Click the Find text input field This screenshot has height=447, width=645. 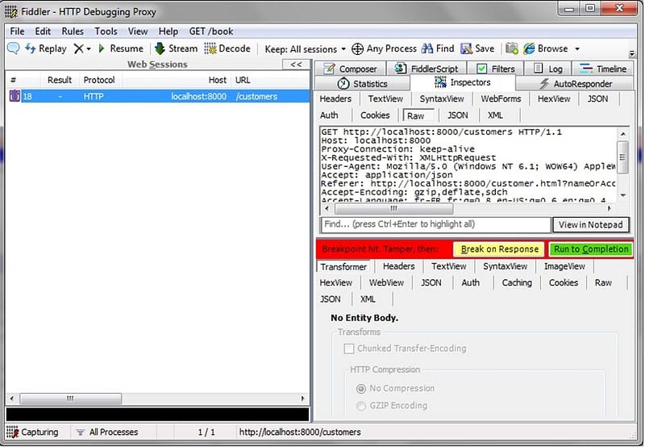435,224
